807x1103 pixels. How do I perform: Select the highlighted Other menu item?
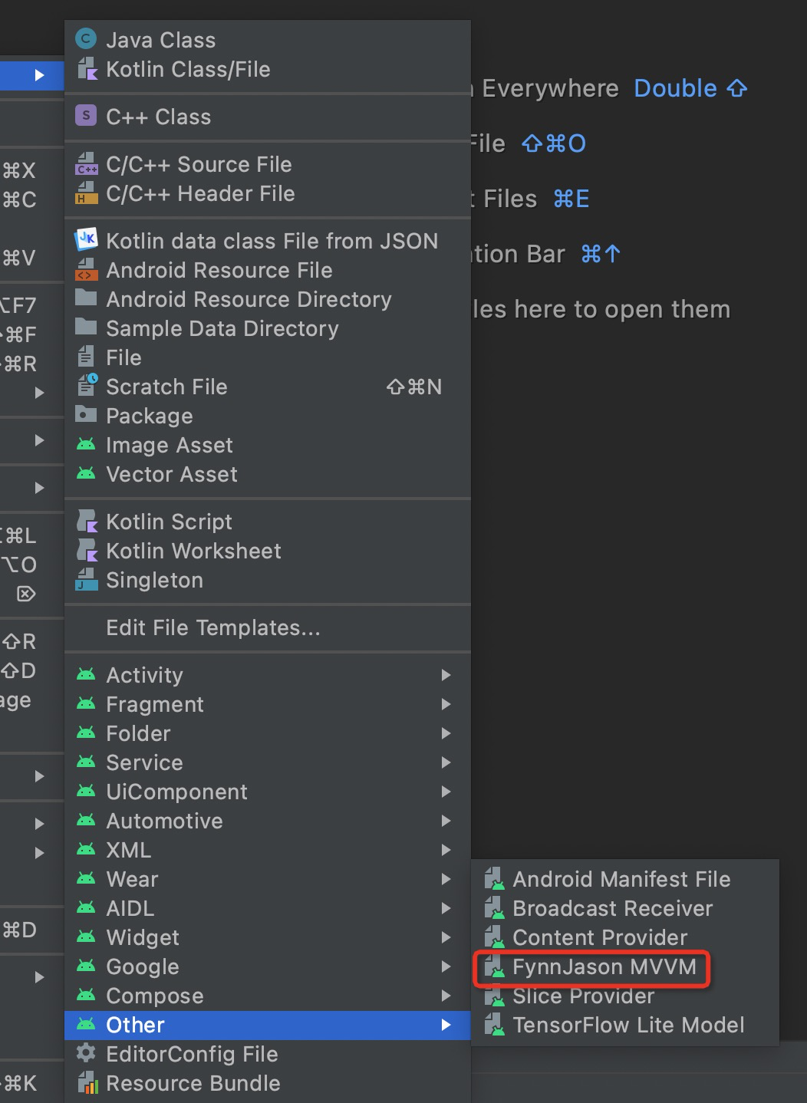(x=268, y=1025)
